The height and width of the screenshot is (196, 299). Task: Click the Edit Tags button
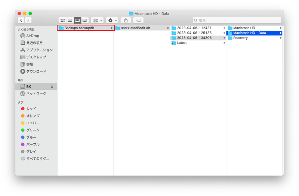click(x=138, y=20)
